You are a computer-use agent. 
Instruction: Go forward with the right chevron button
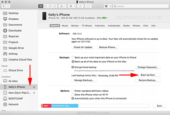pos(8,6)
